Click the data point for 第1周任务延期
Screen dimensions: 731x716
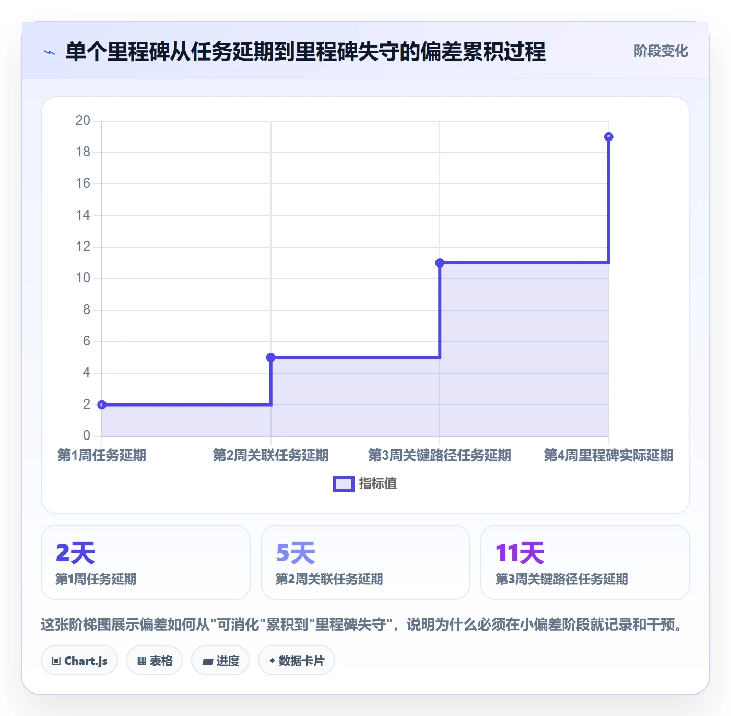click(x=102, y=405)
